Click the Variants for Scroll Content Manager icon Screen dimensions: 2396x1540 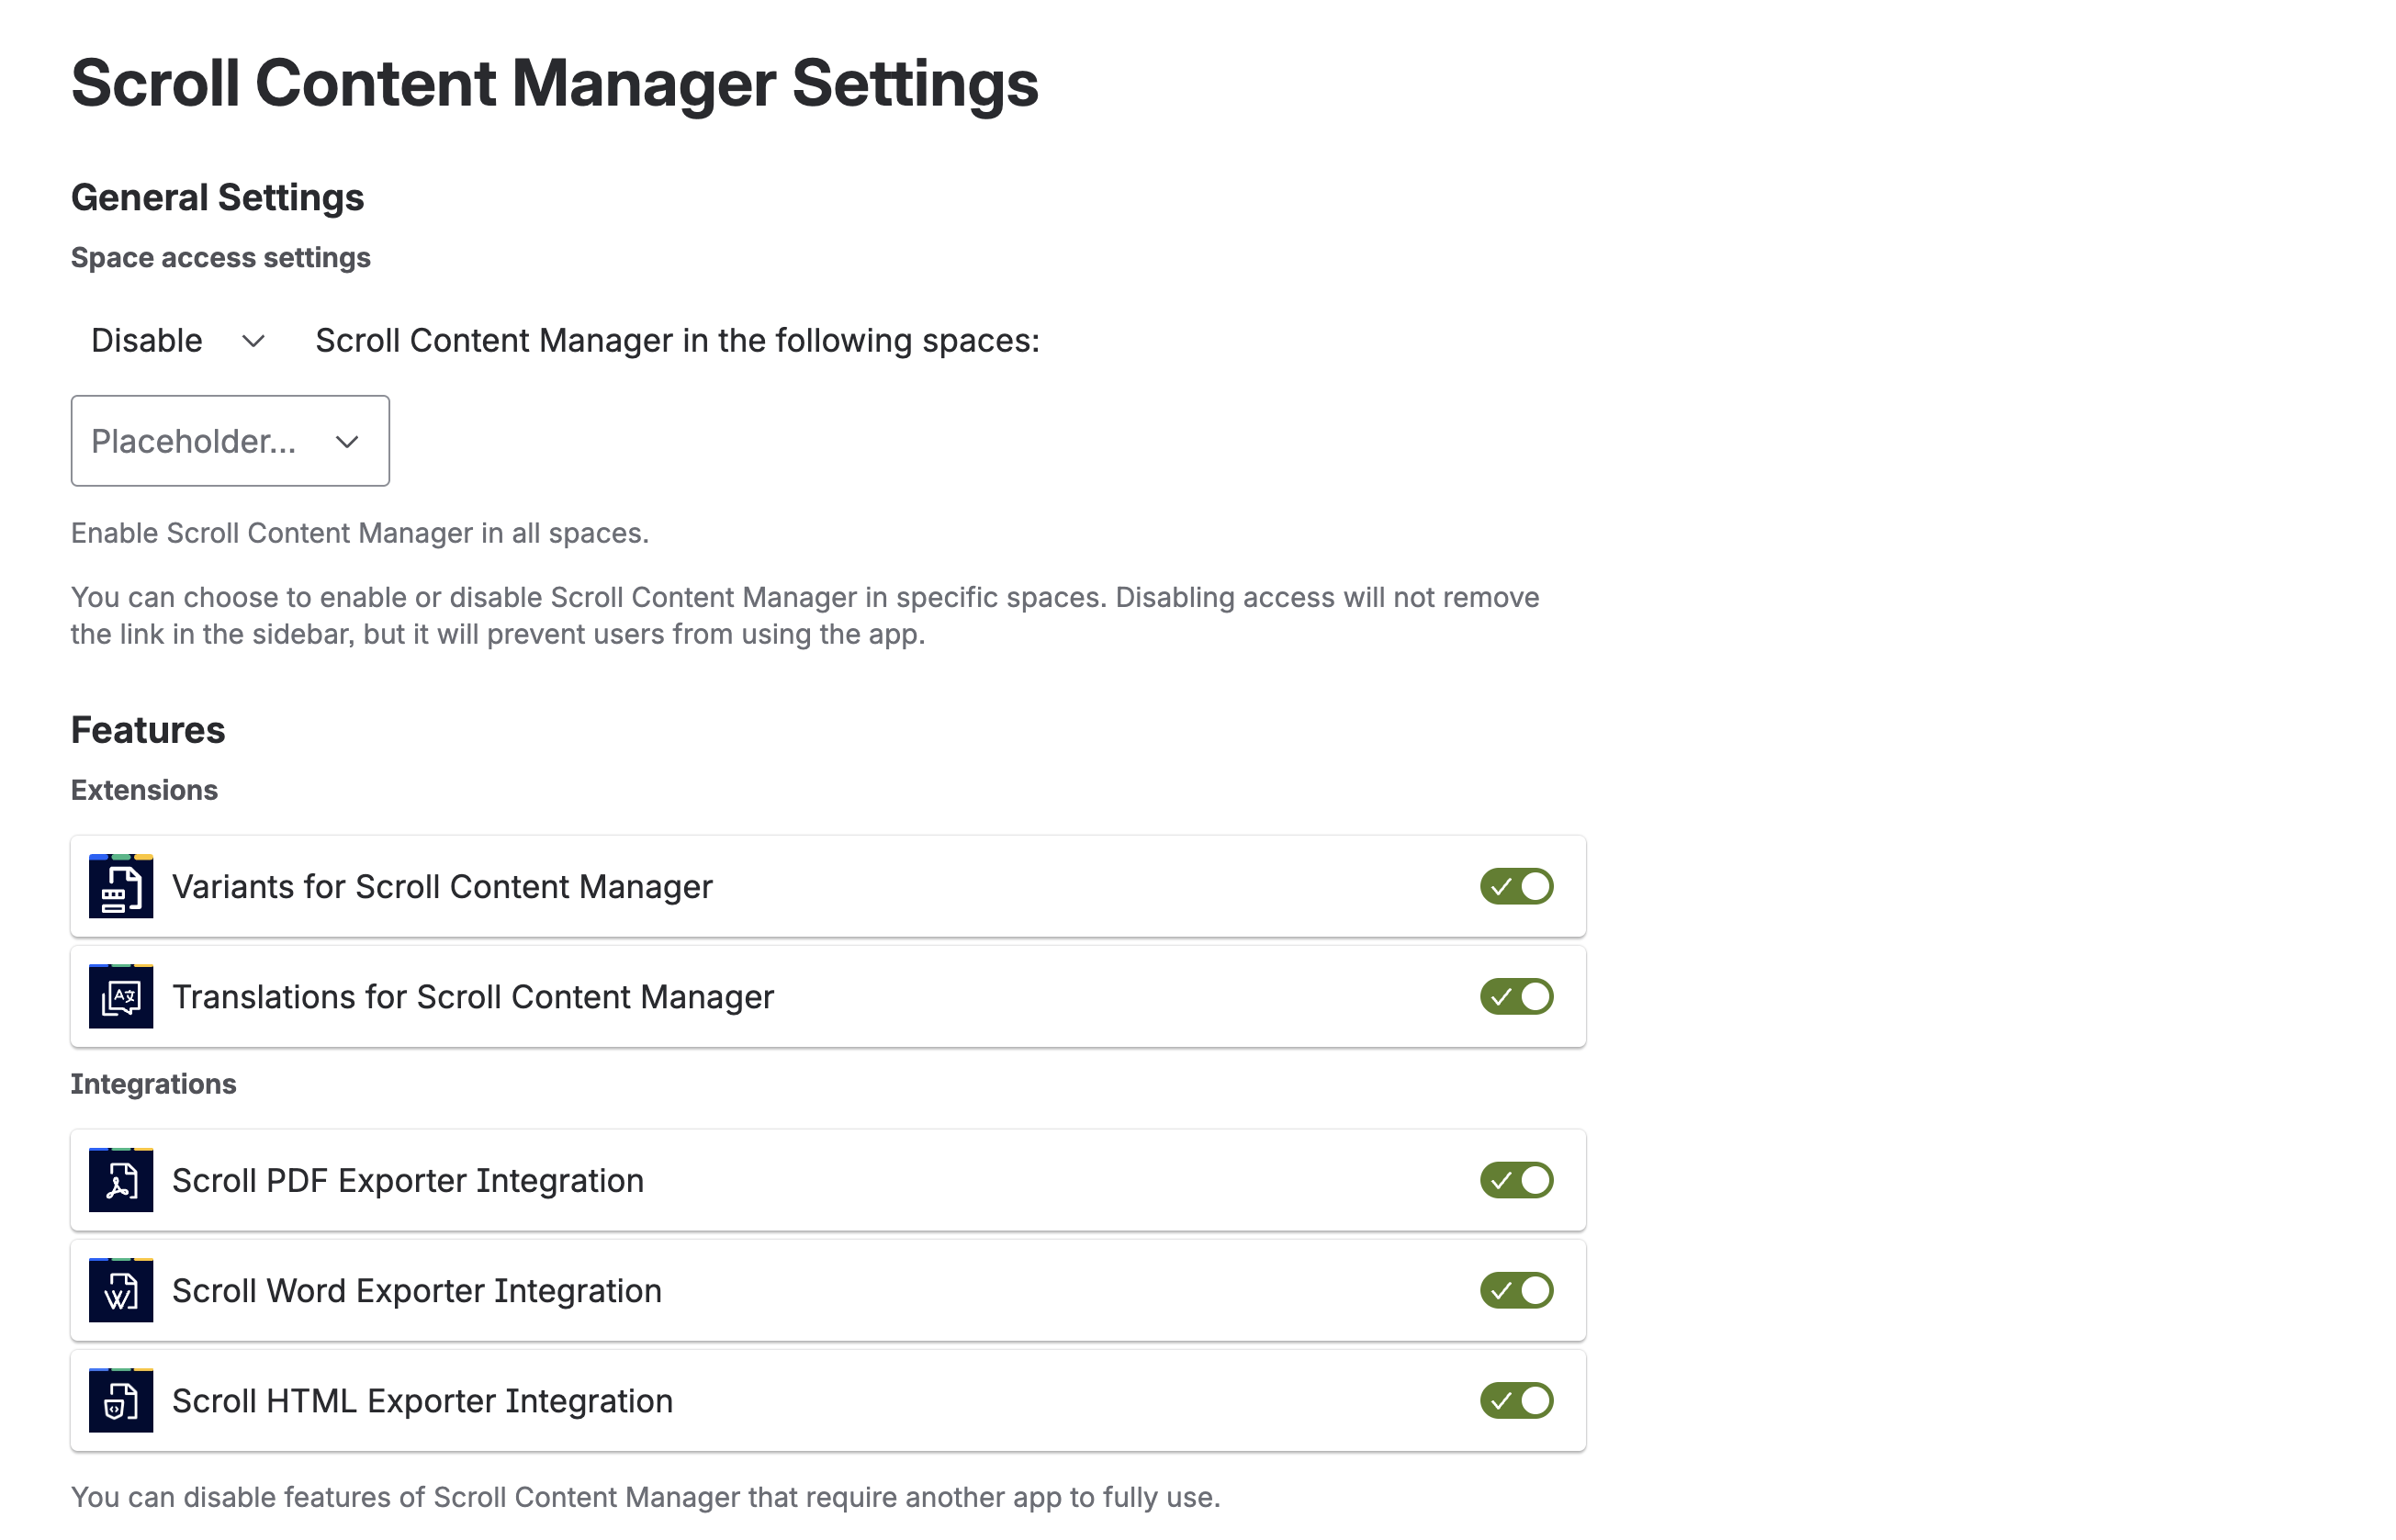tap(119, 886)
